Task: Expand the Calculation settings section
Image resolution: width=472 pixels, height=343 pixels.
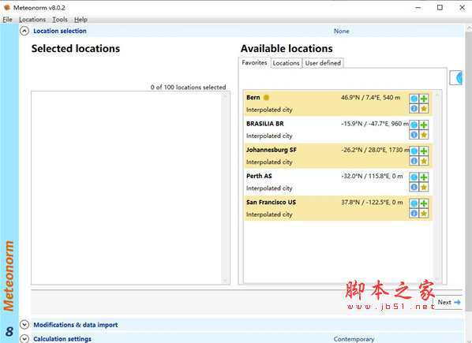Action: (x=24, y=339)
